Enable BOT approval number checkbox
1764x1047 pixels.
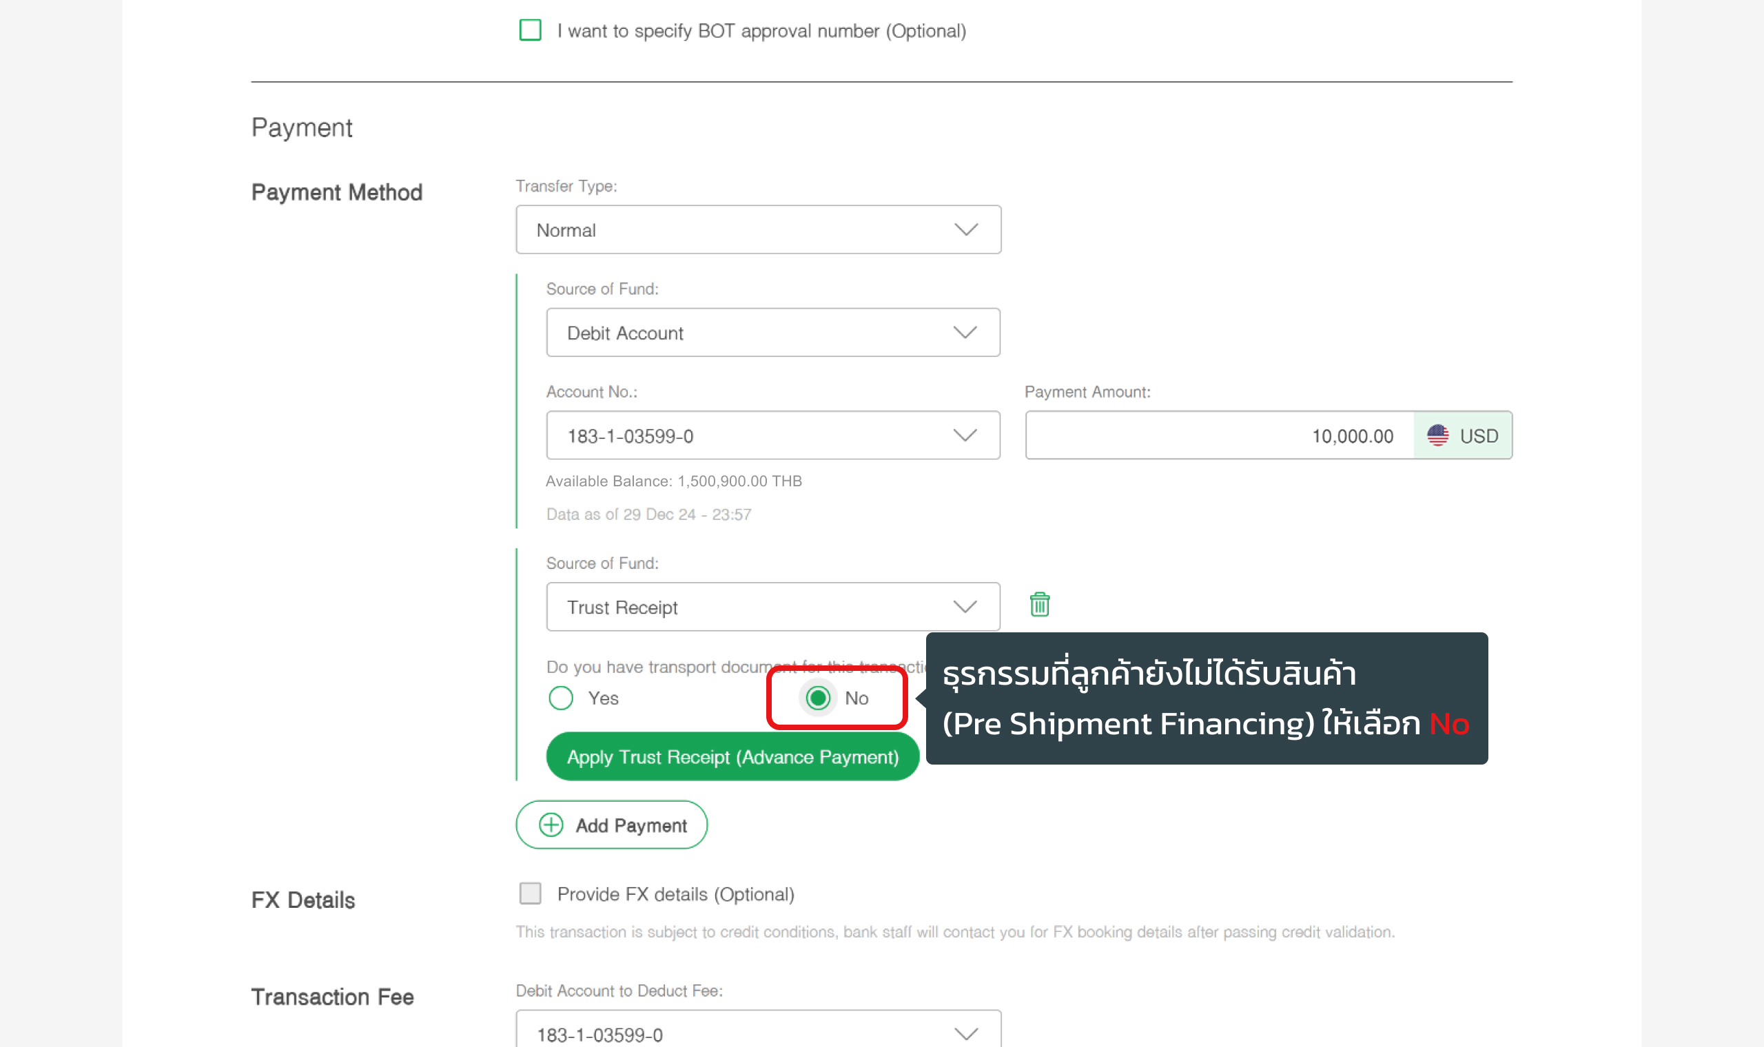tap(530, 30)
